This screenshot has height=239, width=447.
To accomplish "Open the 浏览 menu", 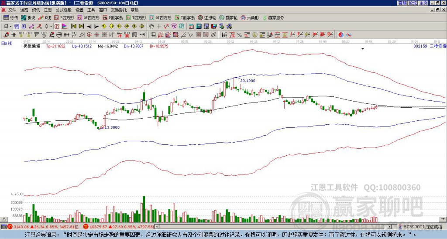I will [24, 10].
